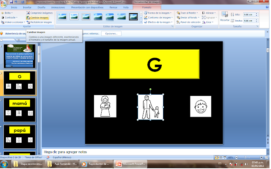Screen dimensions: 271x169
Task: Click the Alto height field
Action: 249,15
